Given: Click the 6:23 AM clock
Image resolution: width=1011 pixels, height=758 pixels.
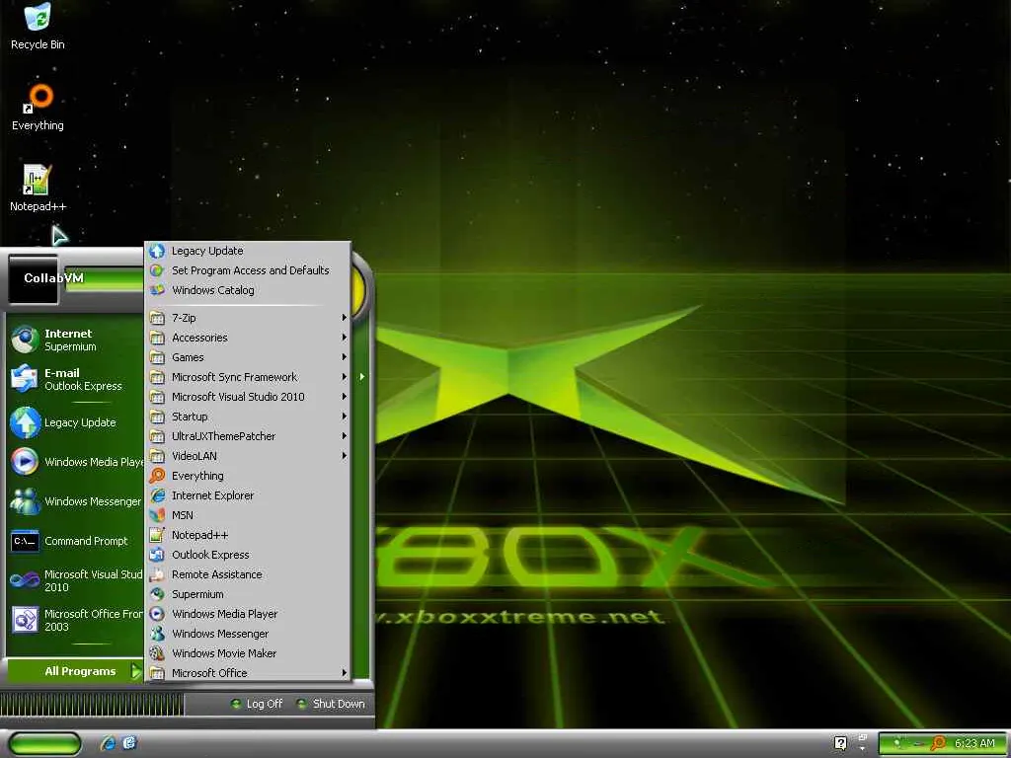Looking at the screenshot, I should pos(974,743).
